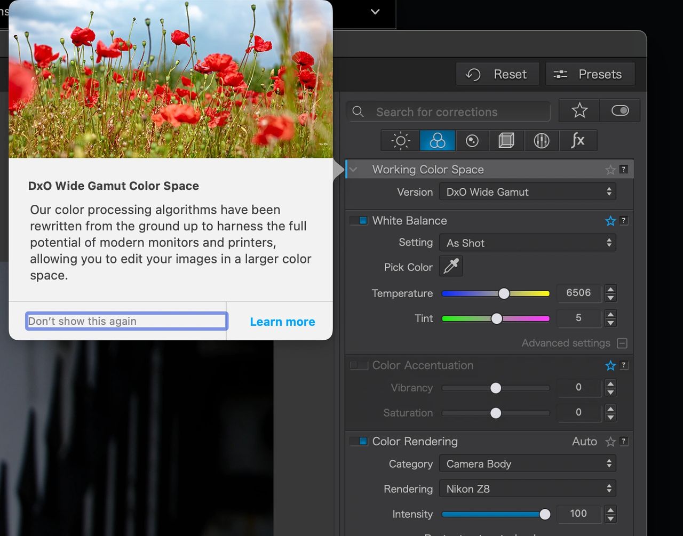The width and height of the screenshot is (683, 536).
Task: Toggle active corrections only switch
Action: coord(620,111)
